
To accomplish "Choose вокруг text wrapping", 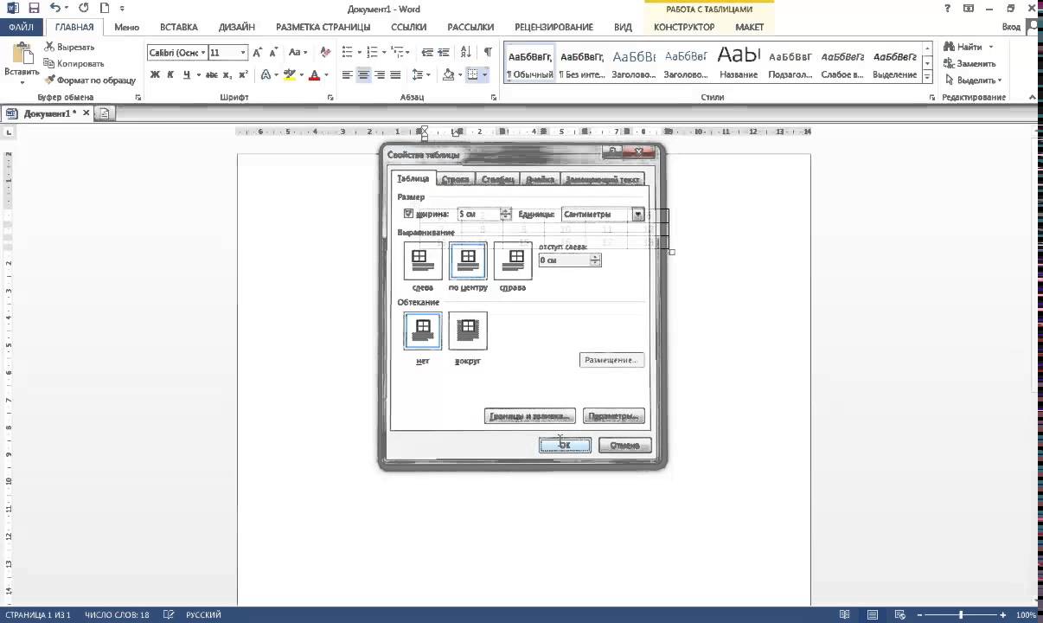I will [468, 331].
